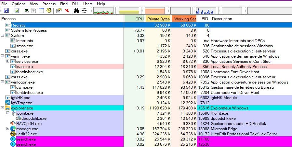Click the igfxHK.exe icon

click(7, 97)
